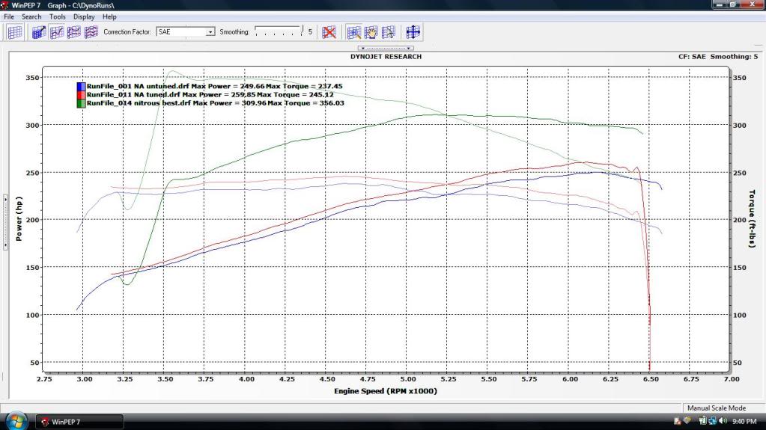Click the 6.50 tick on the RPM axis
The image size is (766, 430).
pos(650,378)
